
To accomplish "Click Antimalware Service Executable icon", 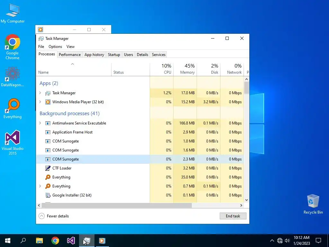I will 48,123.
